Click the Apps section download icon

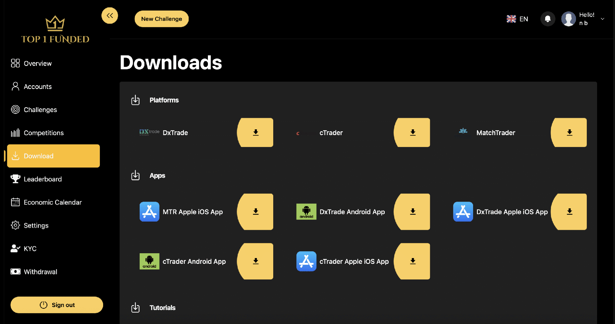point(135,175)
